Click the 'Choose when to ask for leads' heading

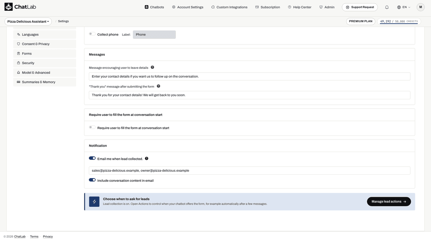[126, 199]
